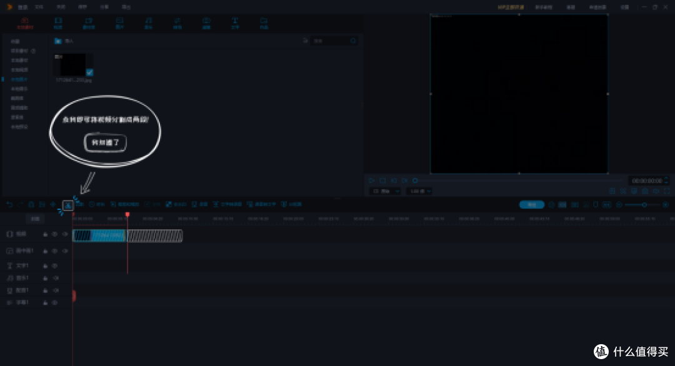Image resolution: width=675 pixels, height=366 pixels.
Task: Open the film strip video tab
Action: (58, 23)
